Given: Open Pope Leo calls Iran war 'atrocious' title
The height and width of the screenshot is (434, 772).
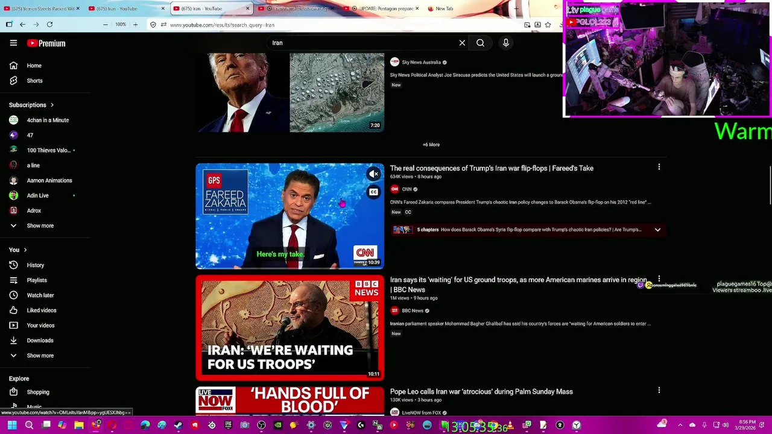Looking at the screenshot, I should click(481, 391).
